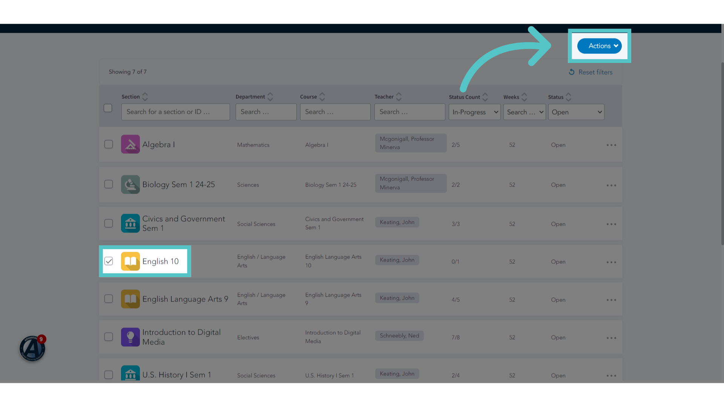This screenshot has width=724, height=407.
Task: Click the Sciences department cell
Action: (x=248, y=185)
